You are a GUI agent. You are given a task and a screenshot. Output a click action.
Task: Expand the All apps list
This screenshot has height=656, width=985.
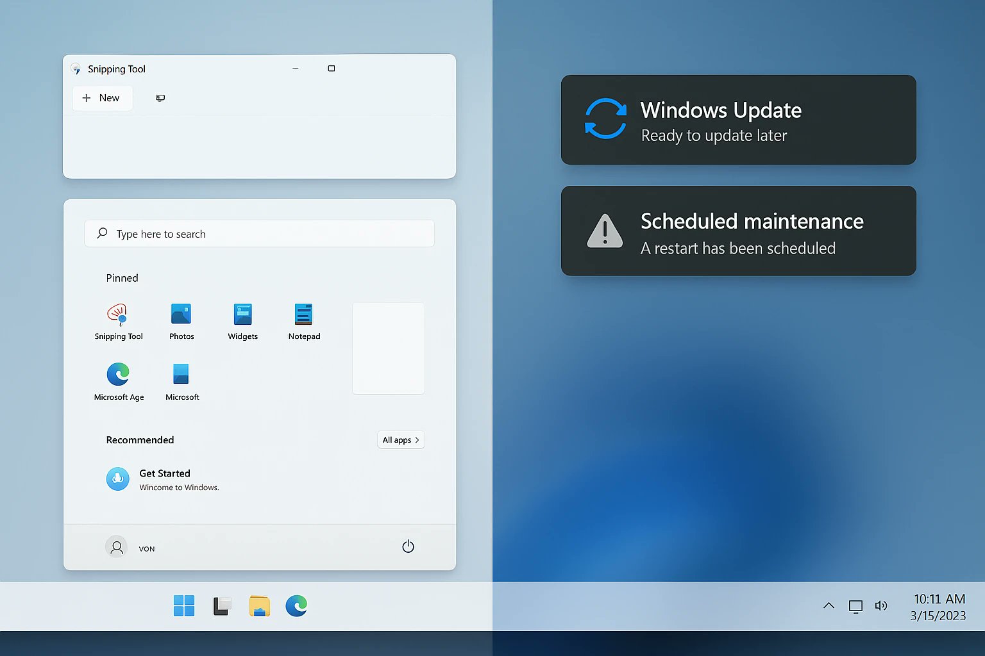click(401, 440)
